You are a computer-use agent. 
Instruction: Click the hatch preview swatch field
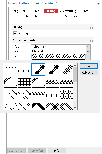pyautogui.click(x=59, y=56)
